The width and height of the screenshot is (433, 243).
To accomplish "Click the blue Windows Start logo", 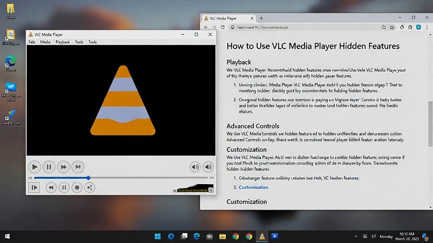I will point(158,237).
